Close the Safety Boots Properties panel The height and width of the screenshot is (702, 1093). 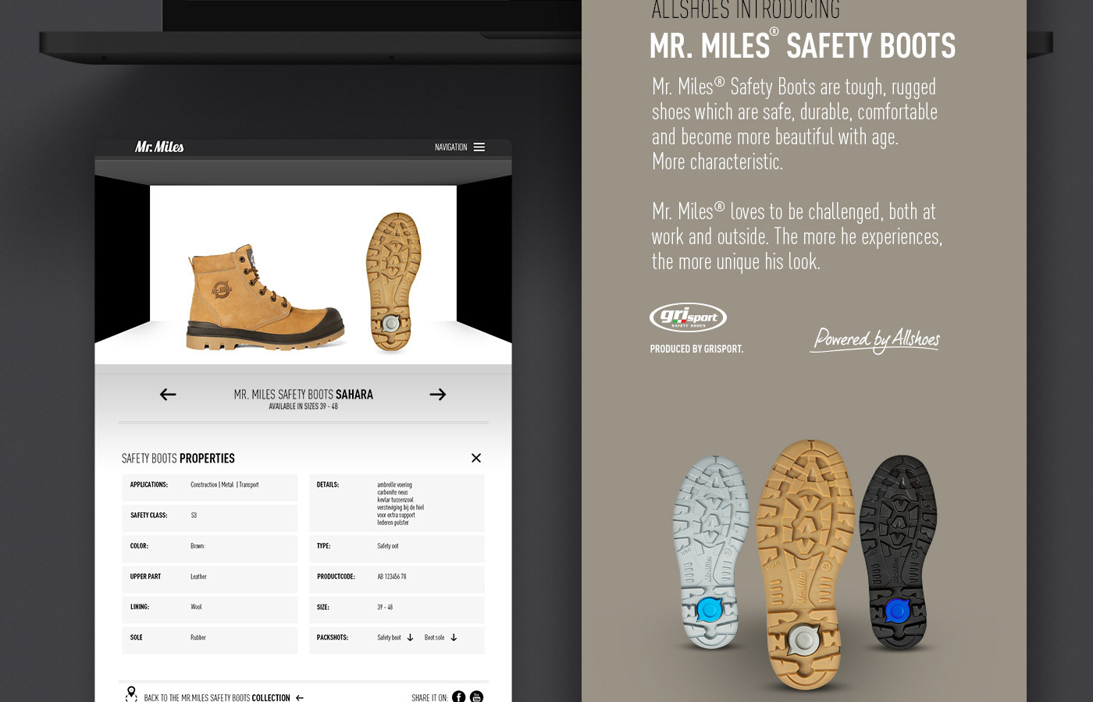(x=476, y=458)
